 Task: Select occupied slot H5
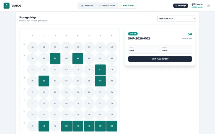point(78,126)
